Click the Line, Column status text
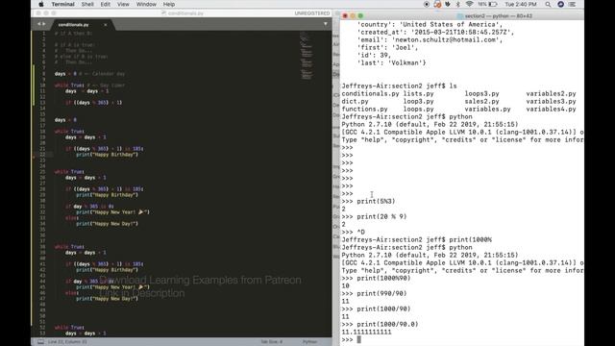 pos(67,342)
